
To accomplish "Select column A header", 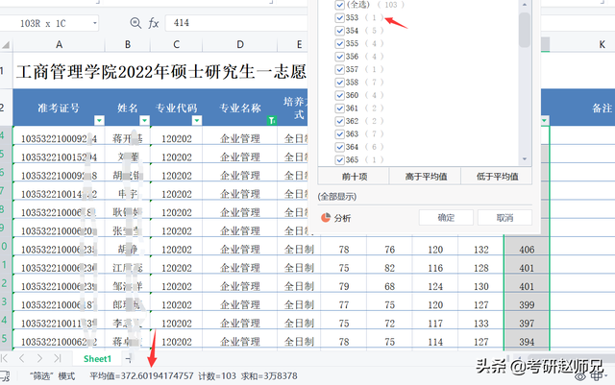I will 59,45.
